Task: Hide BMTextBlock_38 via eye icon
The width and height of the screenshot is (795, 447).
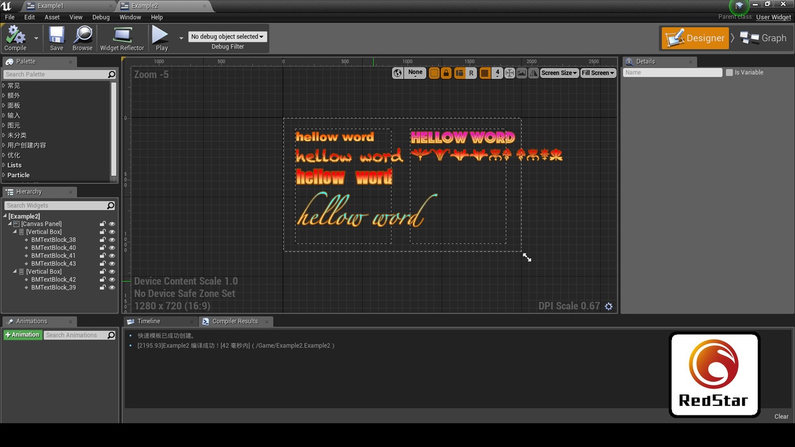Action: click(x=112, y=240)
